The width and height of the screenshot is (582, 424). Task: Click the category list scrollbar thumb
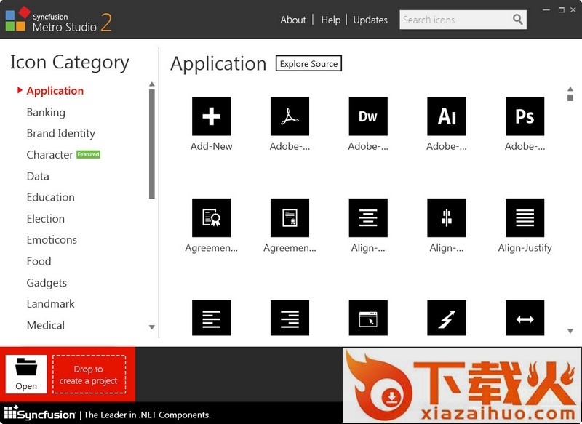pyautogui.click(x=152, y=144)
